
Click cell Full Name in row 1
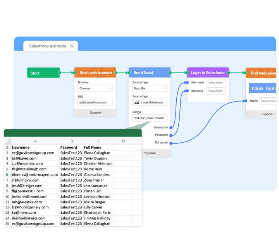tap(98, 147)
